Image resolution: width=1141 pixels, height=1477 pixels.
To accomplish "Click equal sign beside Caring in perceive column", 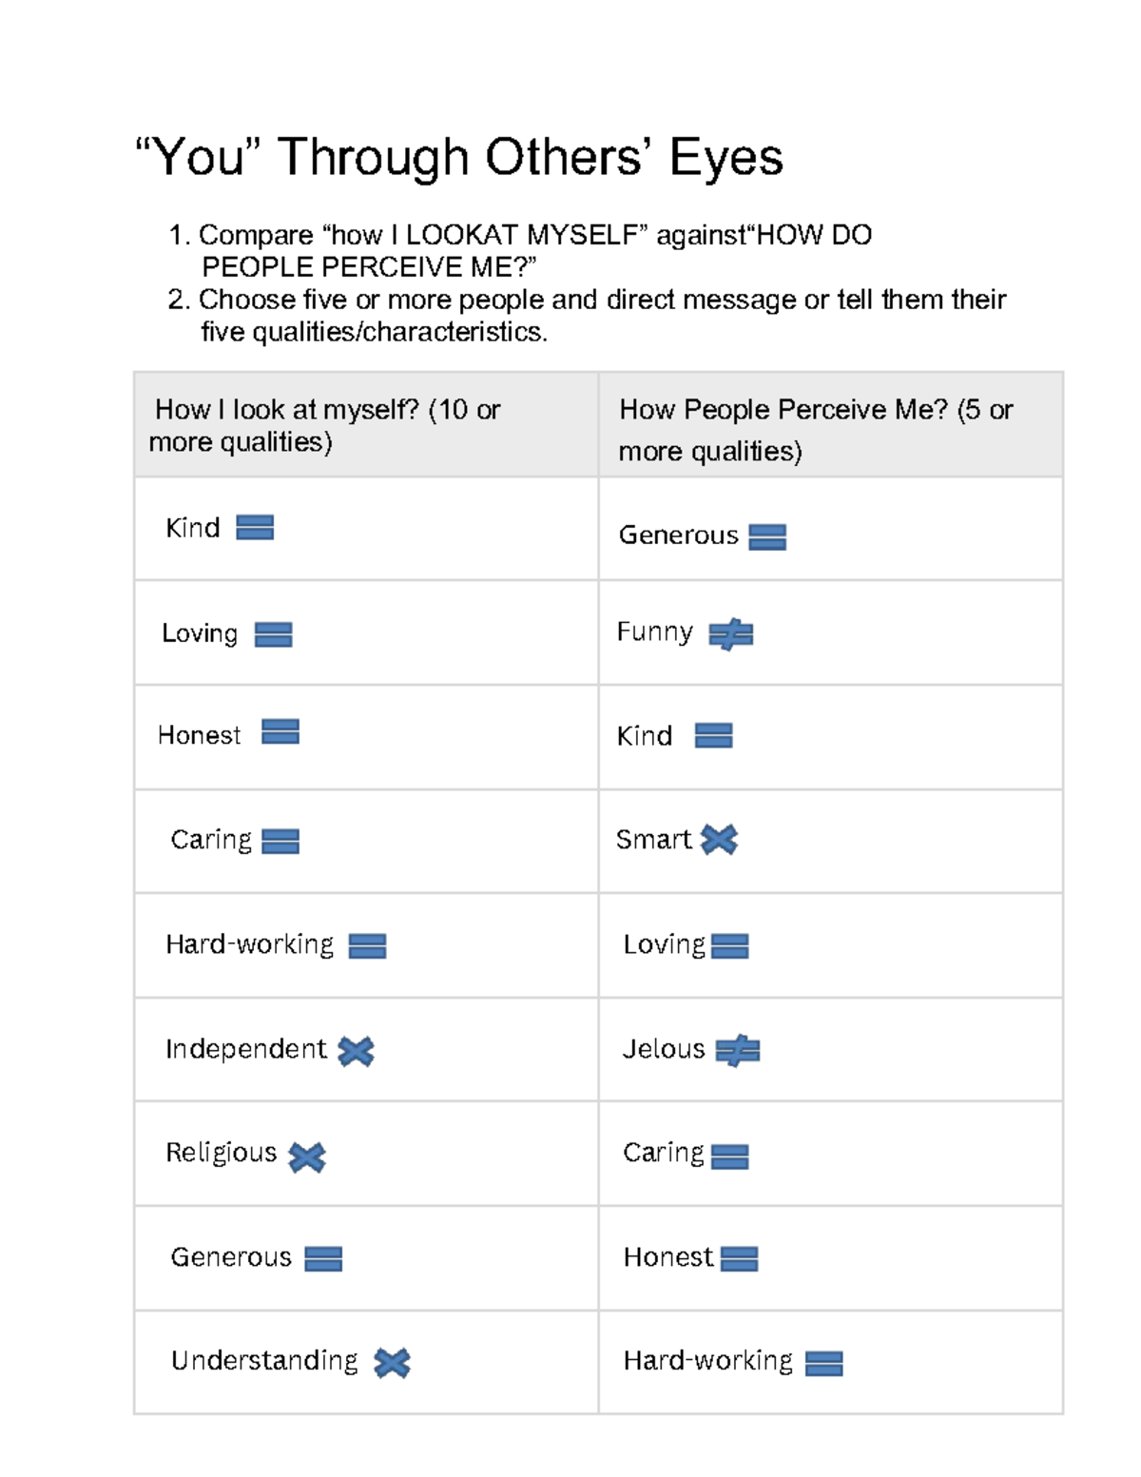I will 729,1156.
